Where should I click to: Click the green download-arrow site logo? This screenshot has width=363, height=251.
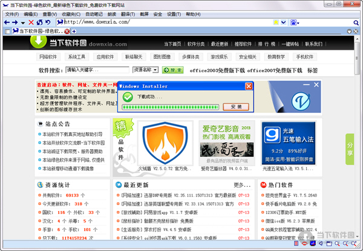click(39, 41)
